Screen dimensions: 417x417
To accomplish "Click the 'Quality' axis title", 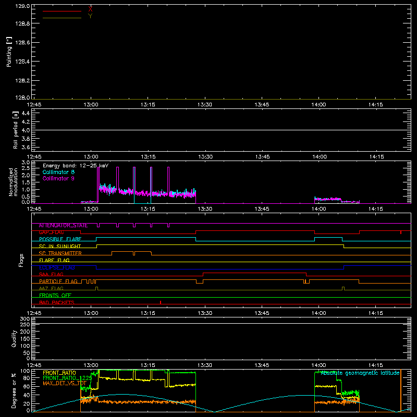I will (x=14, y=338).
